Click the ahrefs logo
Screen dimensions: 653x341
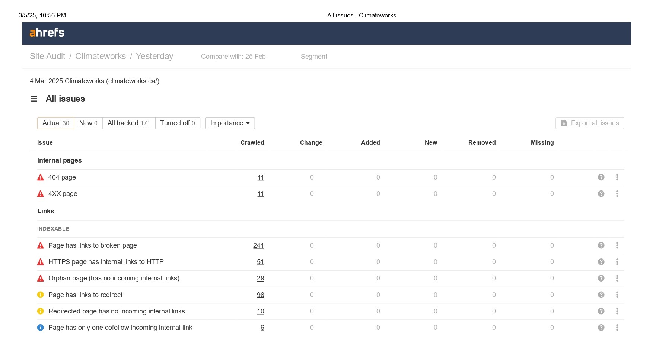[47, 33]
